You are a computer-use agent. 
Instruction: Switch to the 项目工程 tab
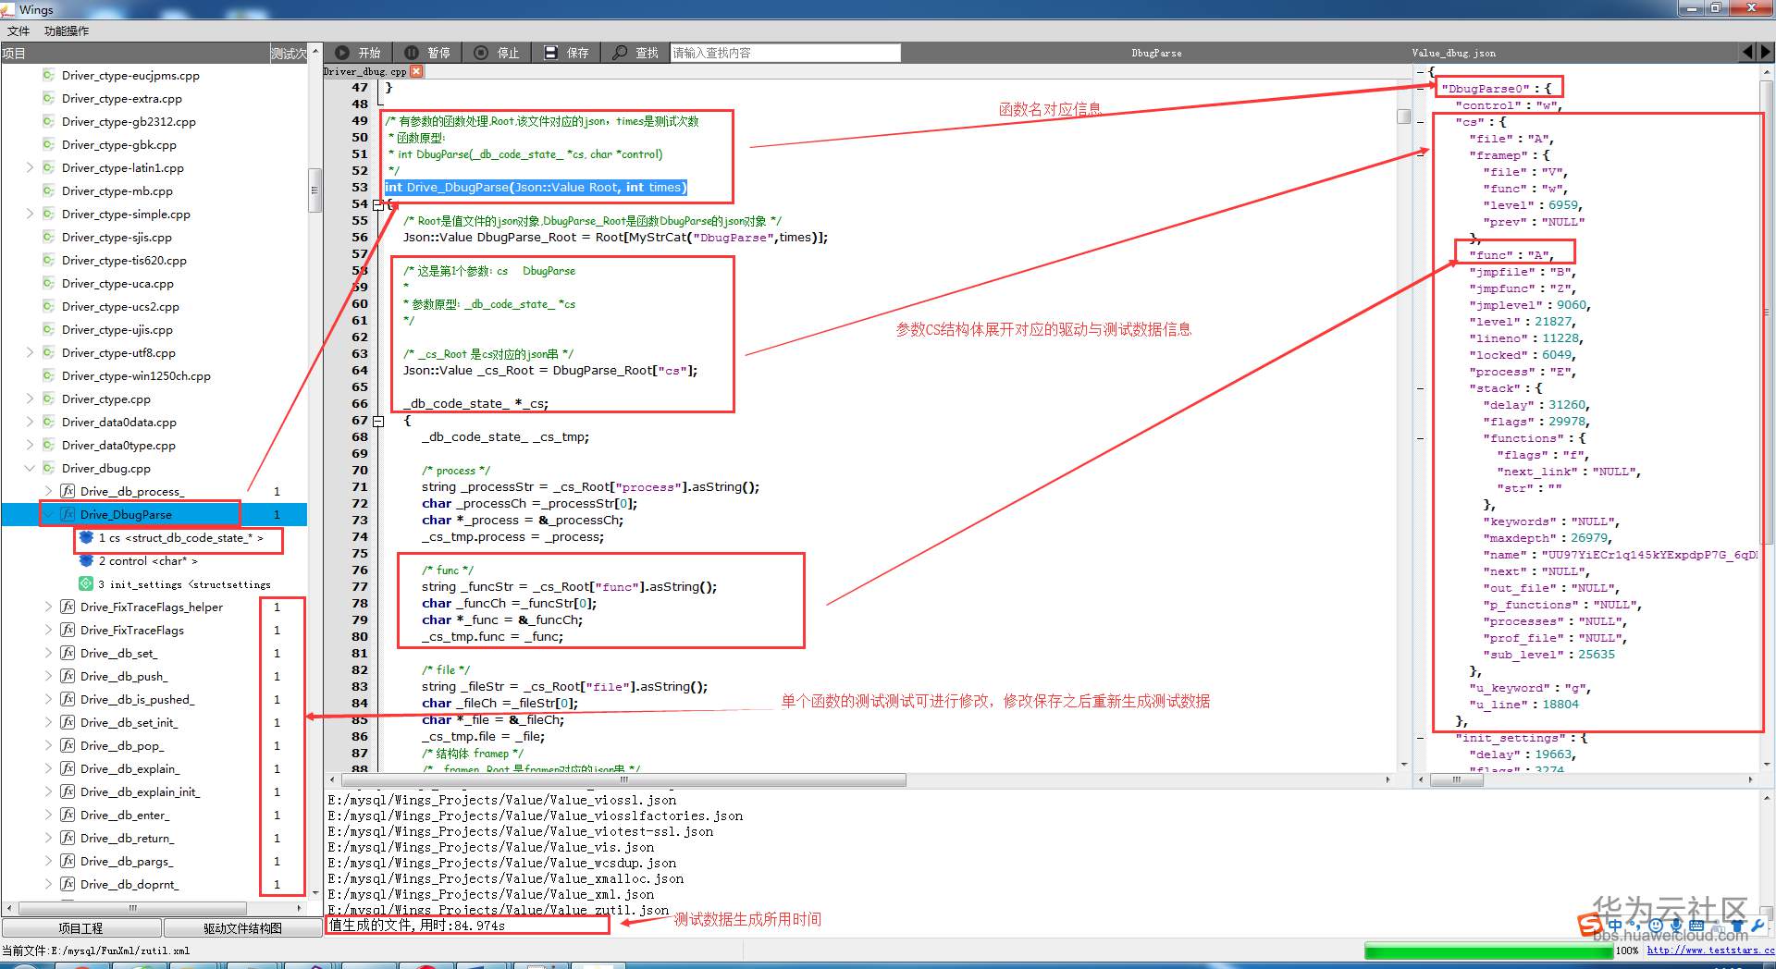tap(81, 927)
